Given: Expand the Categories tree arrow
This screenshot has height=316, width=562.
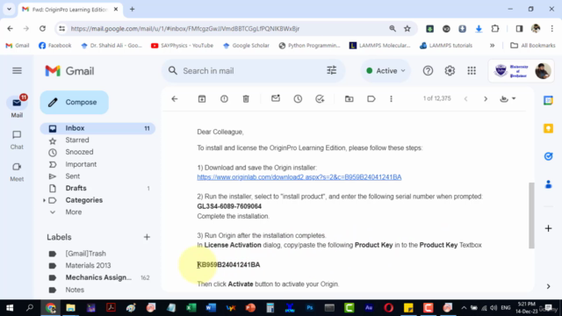Looking at the screenshot, I should [x=44, y=200].
